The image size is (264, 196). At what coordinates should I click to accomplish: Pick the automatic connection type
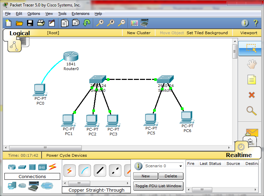point(70,171)
